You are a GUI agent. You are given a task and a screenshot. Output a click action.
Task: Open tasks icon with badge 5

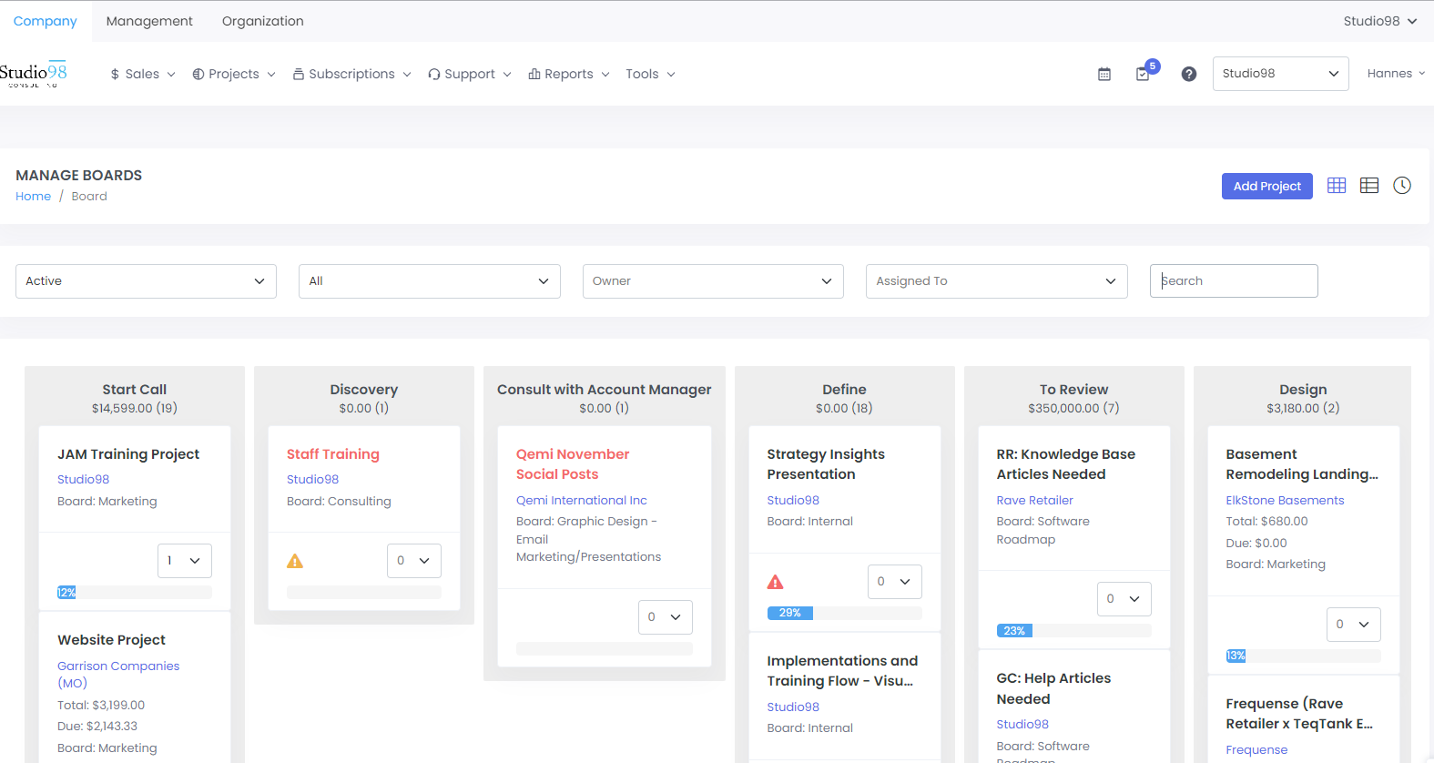(1144, 74)
